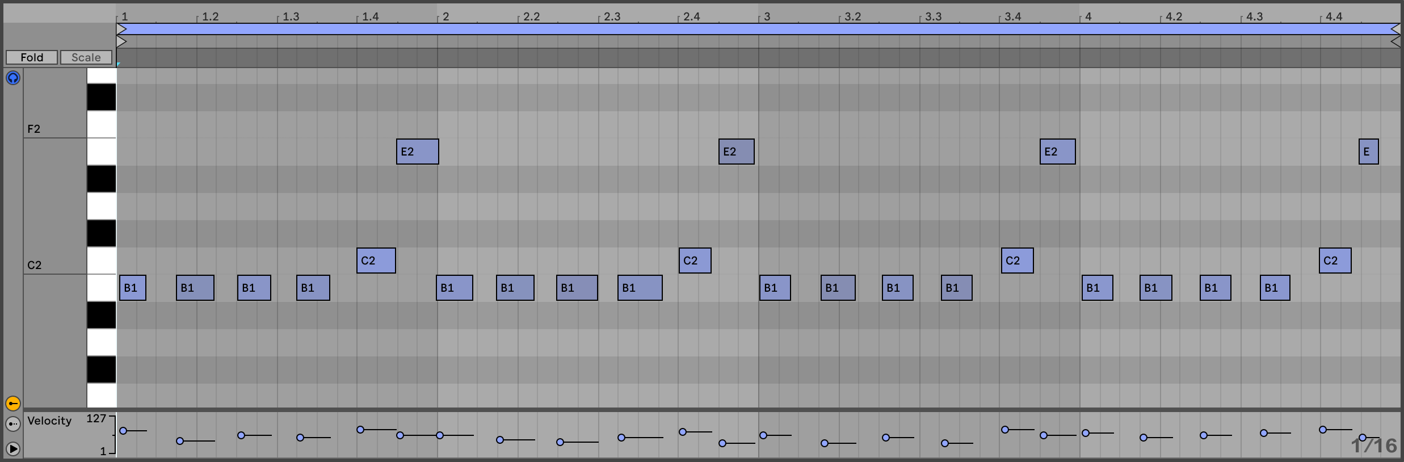The image size is (1404, 462).
Task: Select the first B1 note at bar 1
Action: coord(133,288)
